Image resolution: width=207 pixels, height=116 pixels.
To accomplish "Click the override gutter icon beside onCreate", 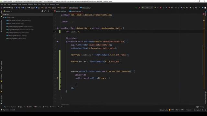I will (x=58, y=42).
